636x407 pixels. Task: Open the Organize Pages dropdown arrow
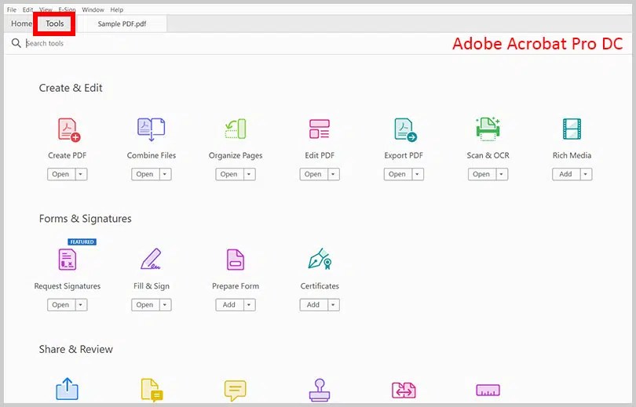pyautogui.click(x=249, y=174)
